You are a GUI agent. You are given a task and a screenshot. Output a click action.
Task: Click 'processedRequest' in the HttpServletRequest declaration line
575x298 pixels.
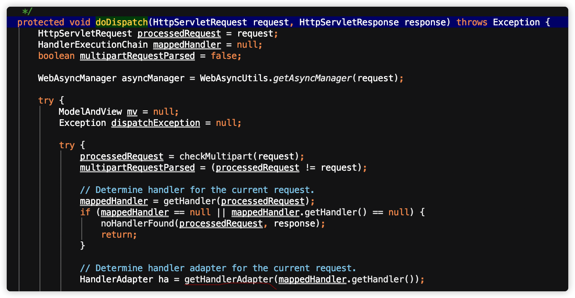coord(179,34)
